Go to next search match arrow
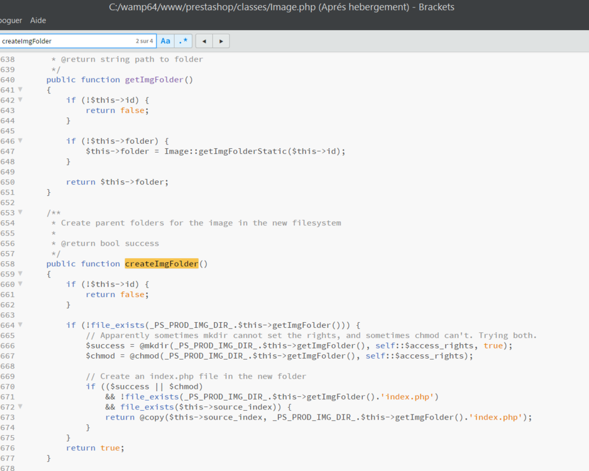 pos(221,41)
